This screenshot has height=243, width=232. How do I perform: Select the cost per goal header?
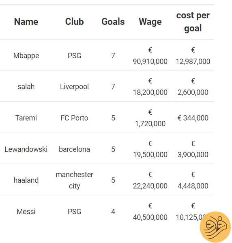click(193, 22)
